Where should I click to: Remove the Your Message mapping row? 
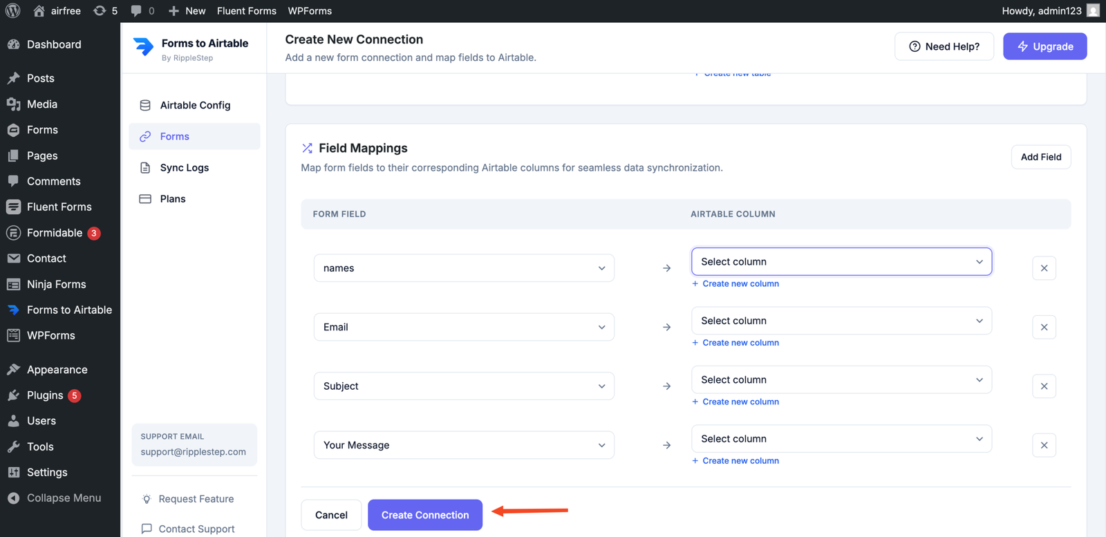(x=1044, y=445)
